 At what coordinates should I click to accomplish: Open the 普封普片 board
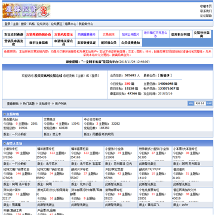click(179, 170)
